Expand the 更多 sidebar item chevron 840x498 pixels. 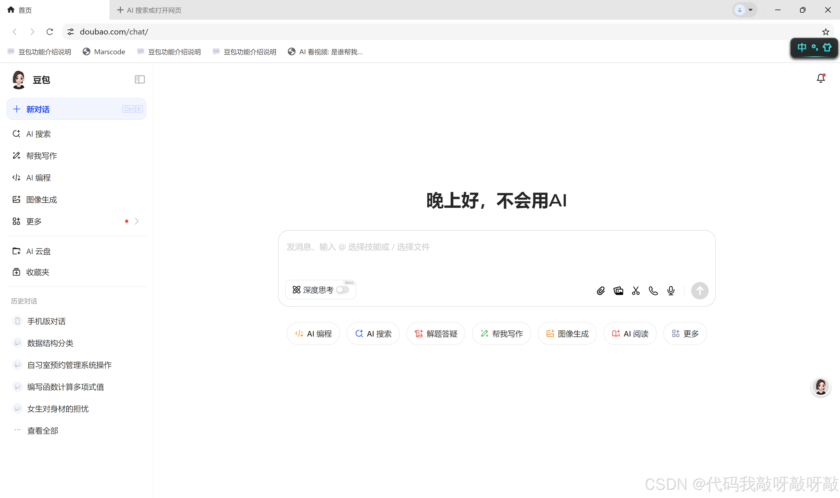(x=137, y=221)
